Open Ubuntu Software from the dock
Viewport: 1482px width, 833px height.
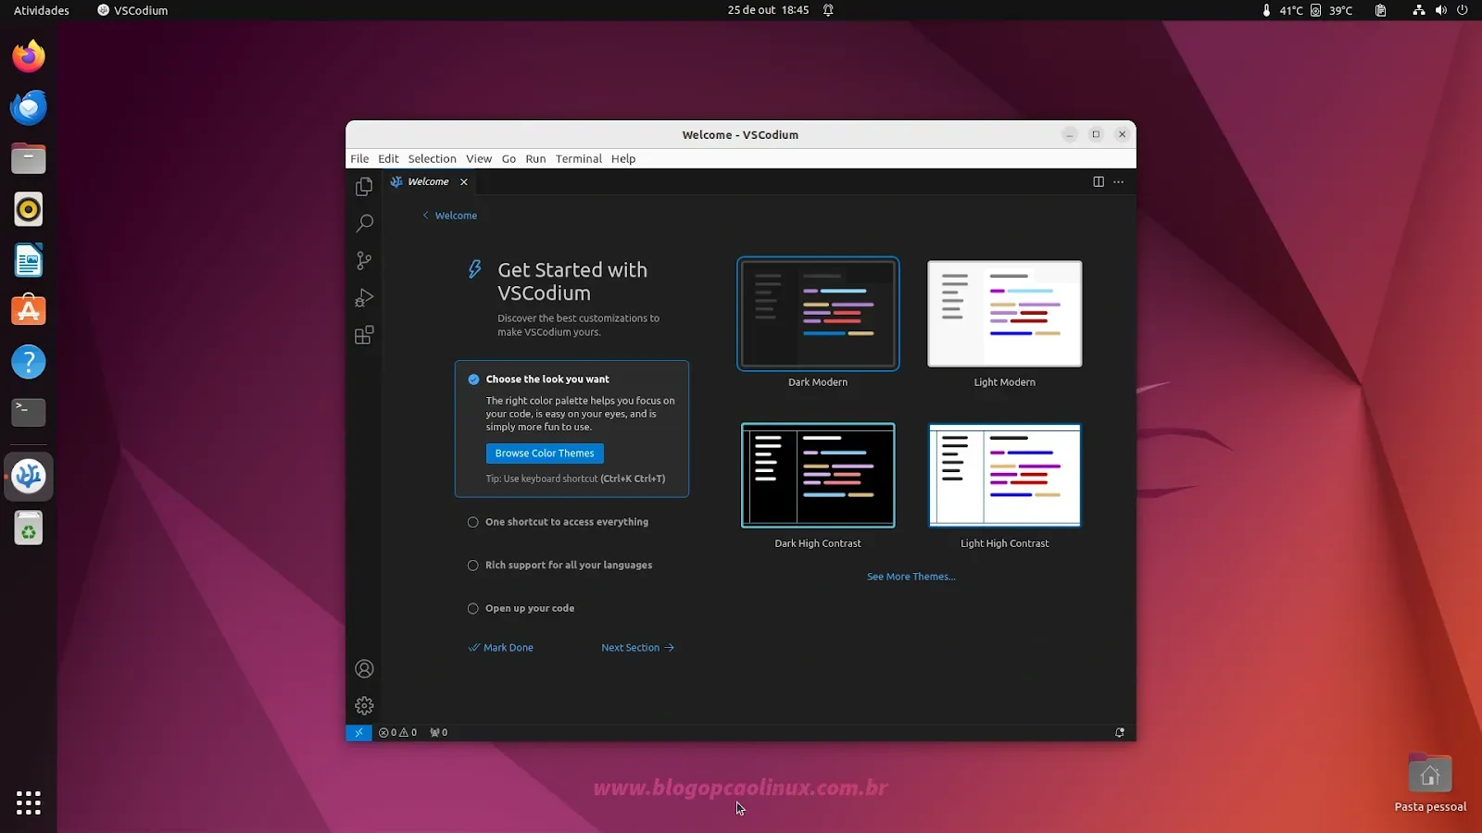tap(29, 311)
